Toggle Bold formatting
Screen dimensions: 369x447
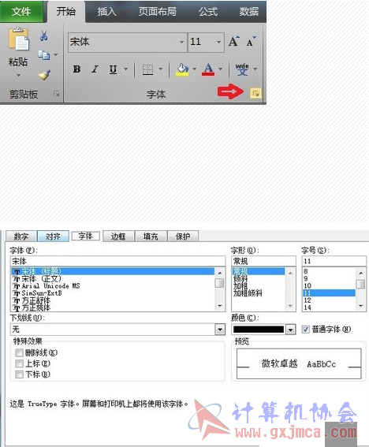(76, 69)
